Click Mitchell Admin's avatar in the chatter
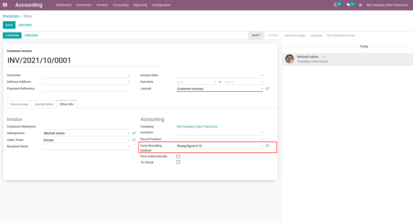Image resolution: width=413 pixels, height=223 pixels. click(x=290, y=59)
